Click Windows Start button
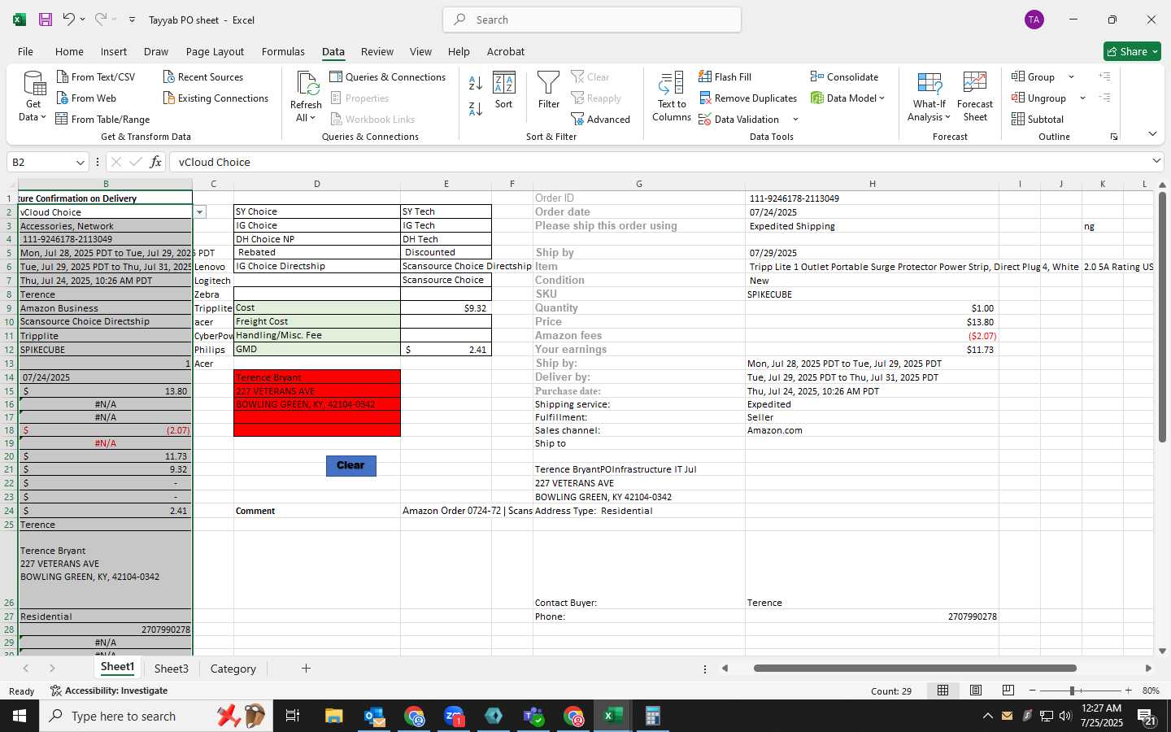 20,716
